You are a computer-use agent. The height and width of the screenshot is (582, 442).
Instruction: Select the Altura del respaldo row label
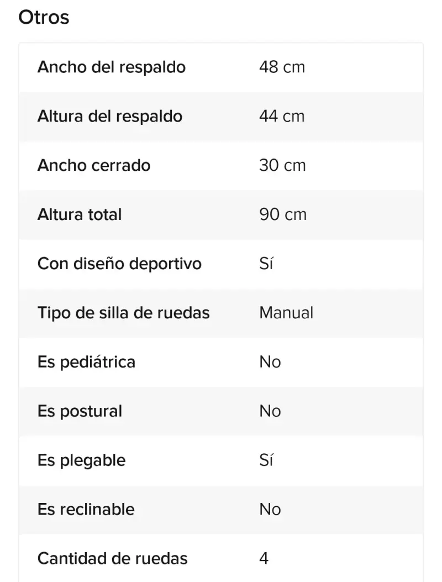click(110, 116)
